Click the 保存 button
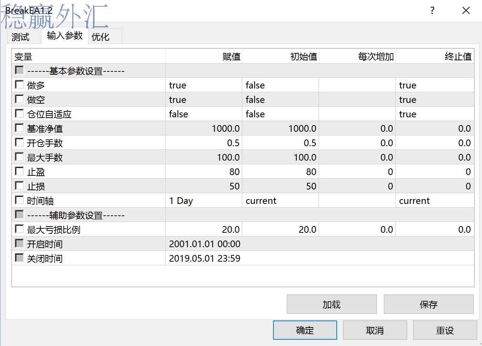The height and width of the screenshot is (346, 482). [429, 304]
